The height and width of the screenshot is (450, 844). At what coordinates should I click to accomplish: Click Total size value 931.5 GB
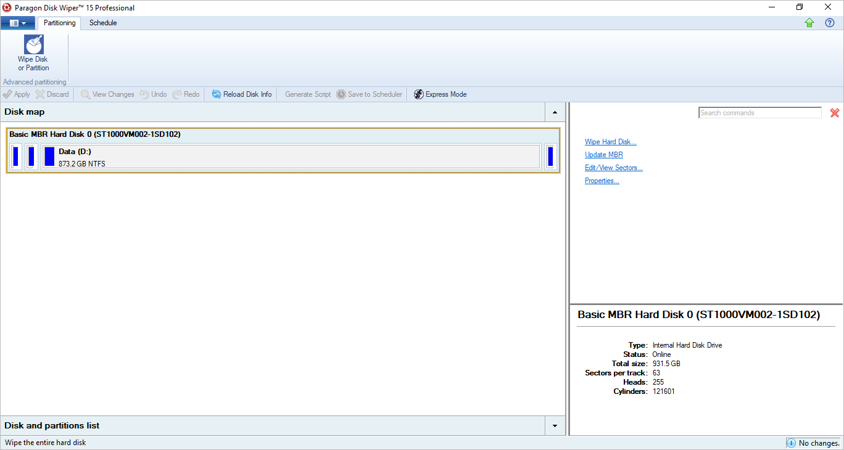click(x=666, y=364)
